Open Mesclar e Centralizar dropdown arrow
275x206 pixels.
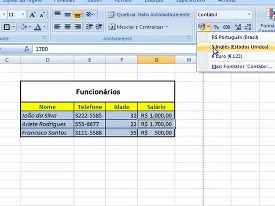click(167, 27)
